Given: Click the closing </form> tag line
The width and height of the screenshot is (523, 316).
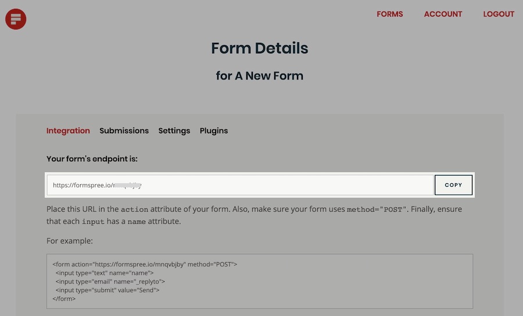Looking at the screenshot, I should pyautogui.click(x=64, y=299).
